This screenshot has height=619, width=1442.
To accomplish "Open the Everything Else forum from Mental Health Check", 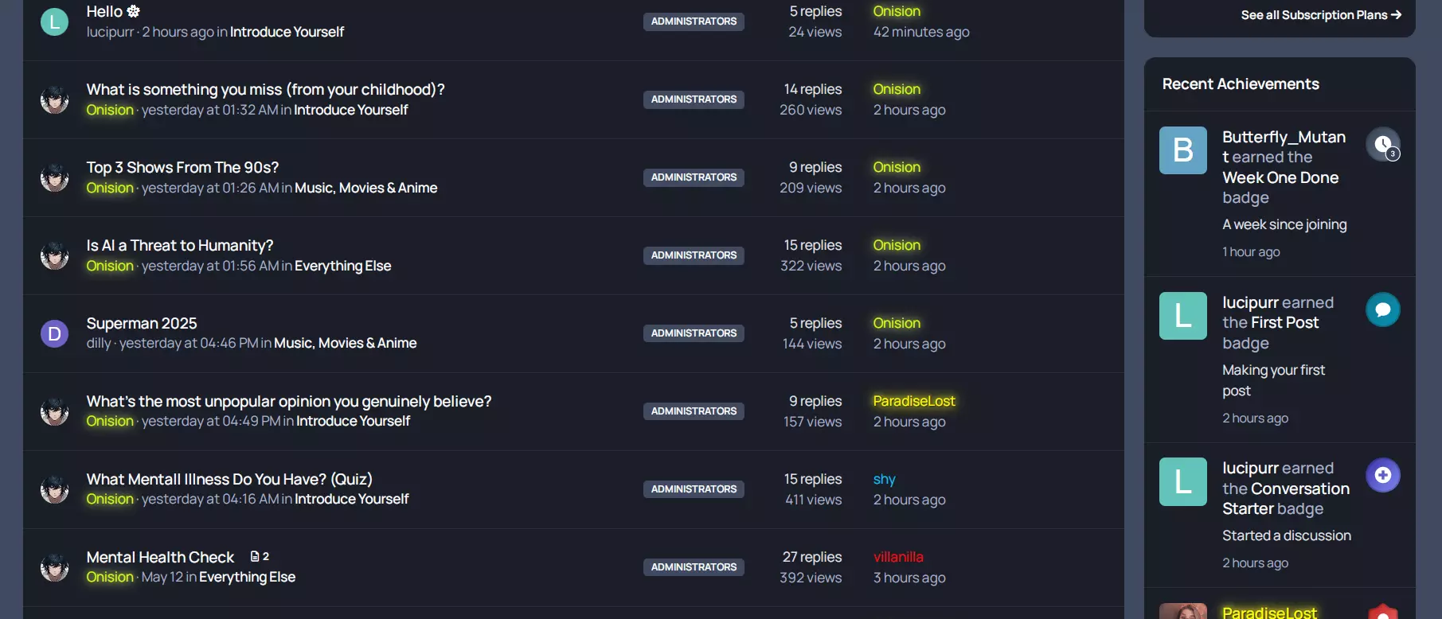I will pos(246,576).
